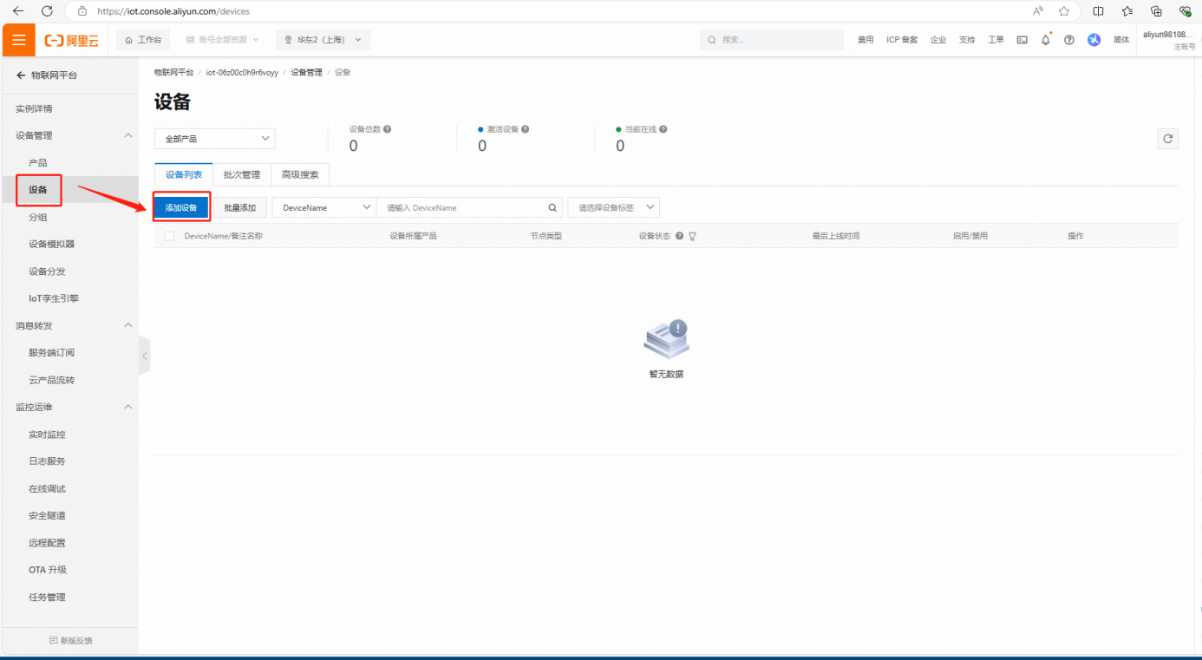Click the 添加设备 button
Image resolution: width=1202 pixels, height=660 pixels.
pos(181,208)
